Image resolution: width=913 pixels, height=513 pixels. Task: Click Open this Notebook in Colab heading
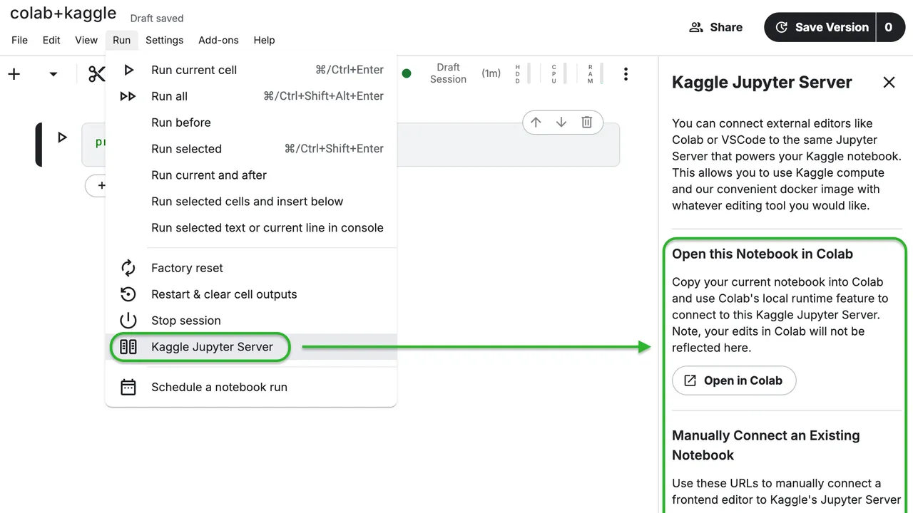point(762,254)
